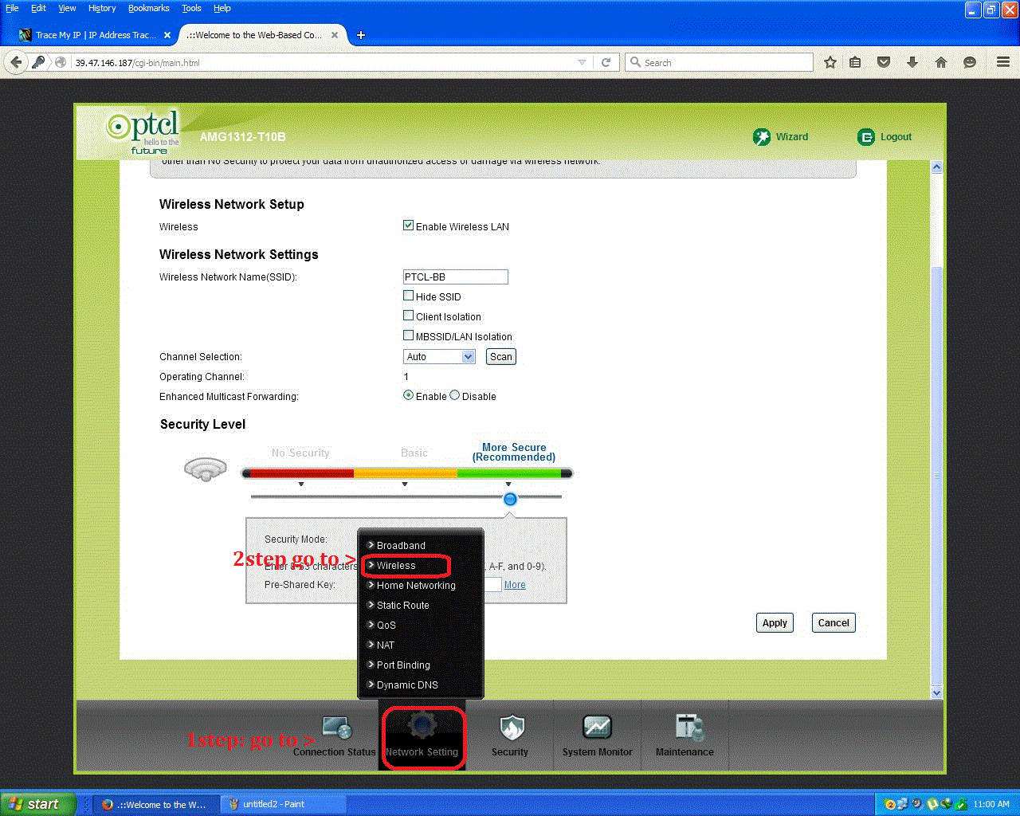Switch to the Trace My IP tab
This screenshot has height=816, width=1020.
pos(96,35)
